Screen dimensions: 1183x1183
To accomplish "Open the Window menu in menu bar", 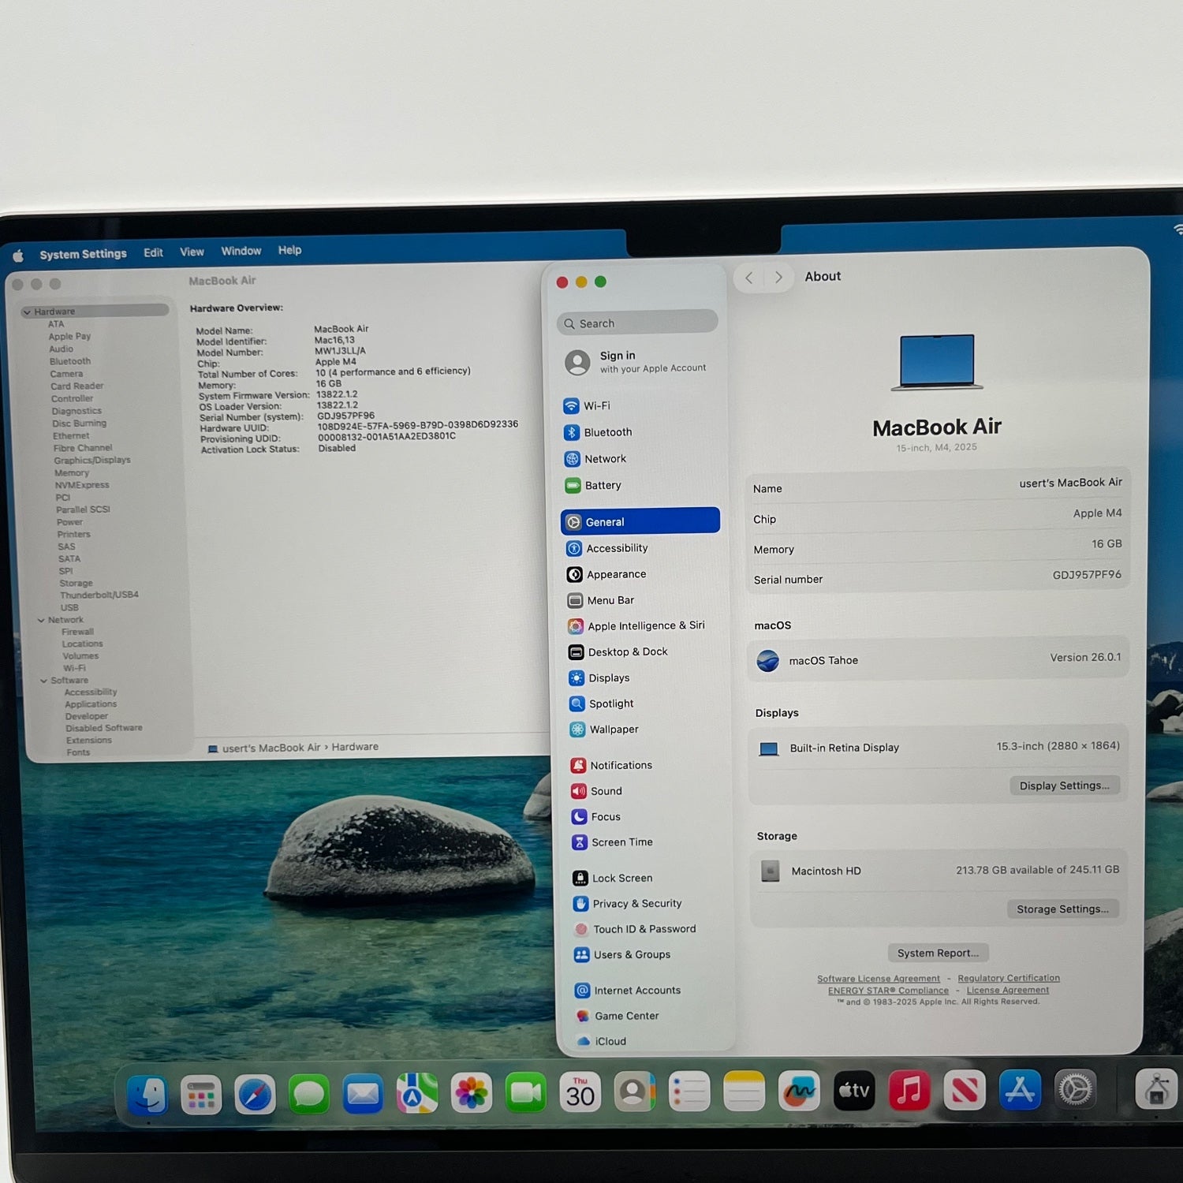I will click(241, 252).
